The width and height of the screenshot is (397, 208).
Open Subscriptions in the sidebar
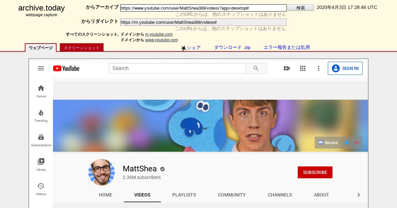click(41, 140)
